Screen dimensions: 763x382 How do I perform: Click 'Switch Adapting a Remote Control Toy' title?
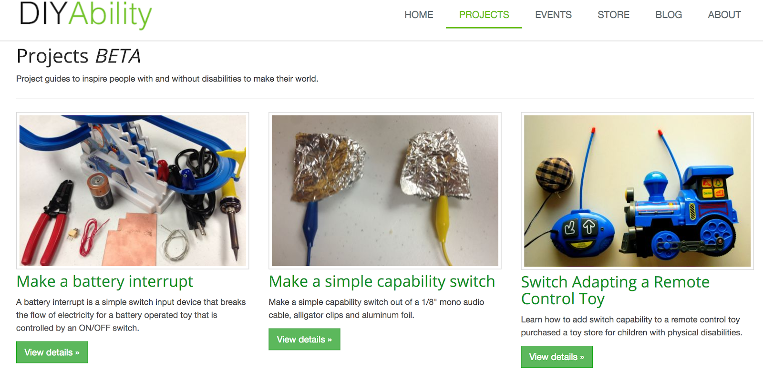click(615, 290)
